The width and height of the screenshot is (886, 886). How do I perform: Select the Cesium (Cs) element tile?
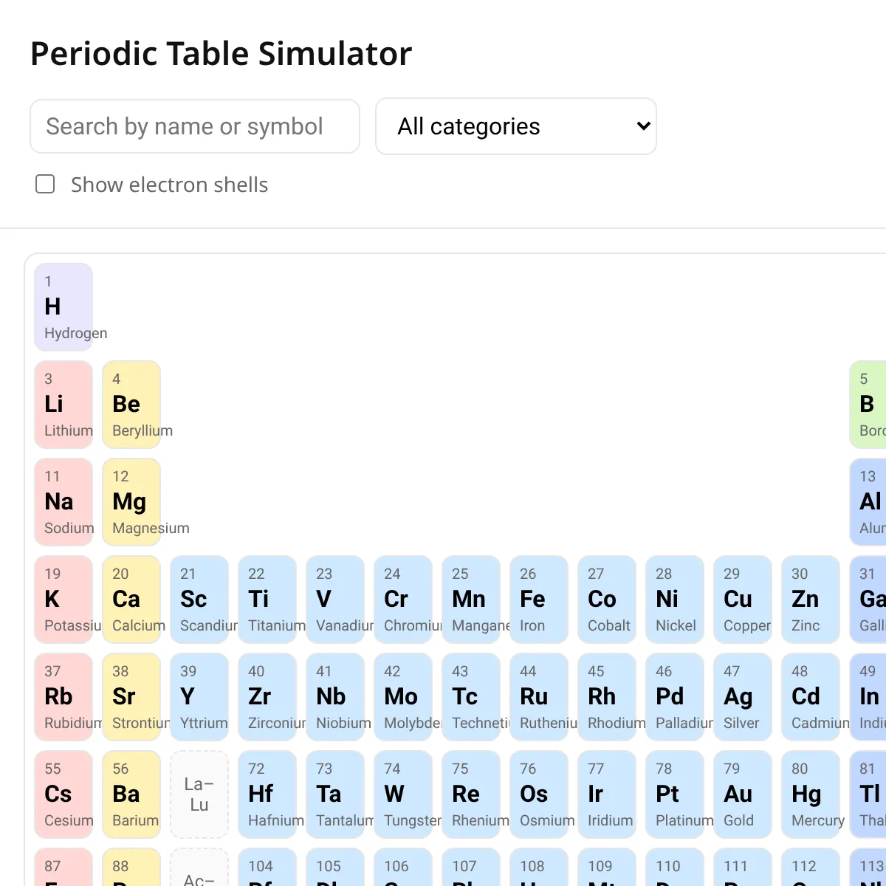click(x=63, y=794)
